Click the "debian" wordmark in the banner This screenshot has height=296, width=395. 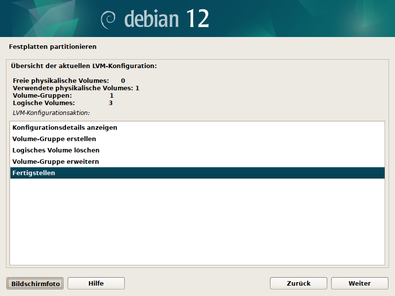click(152, 19)
